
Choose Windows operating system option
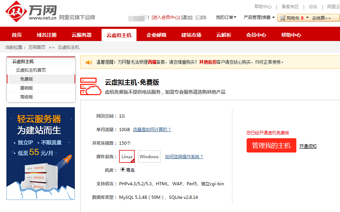(x=149, y=156)
